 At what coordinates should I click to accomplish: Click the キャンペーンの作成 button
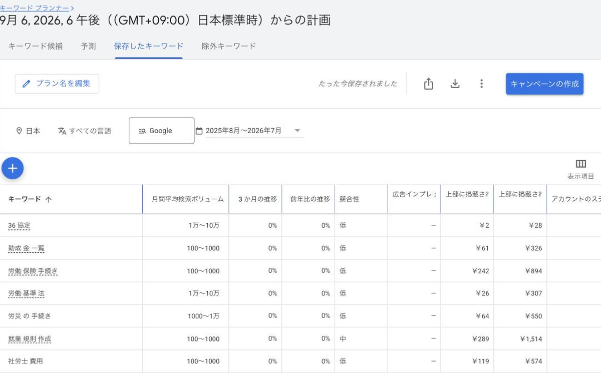coord(544,84)
